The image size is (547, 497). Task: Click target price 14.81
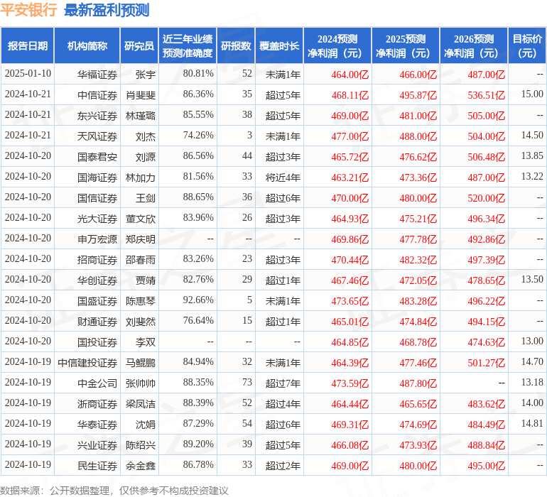(x=532, y=423)
